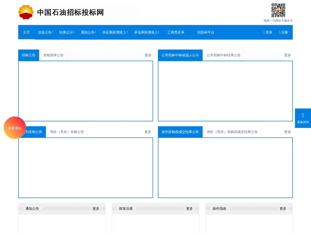The height and width of the screenshot is (233, 311).
Task: Click the China Petroleum logo emblem
Action: point(26,12)
